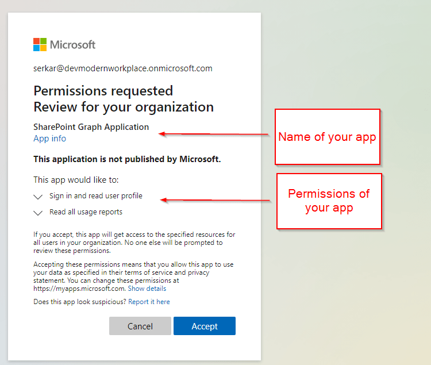
Task: Click the Microsoft four-square logo
Action: pos(40,44)
